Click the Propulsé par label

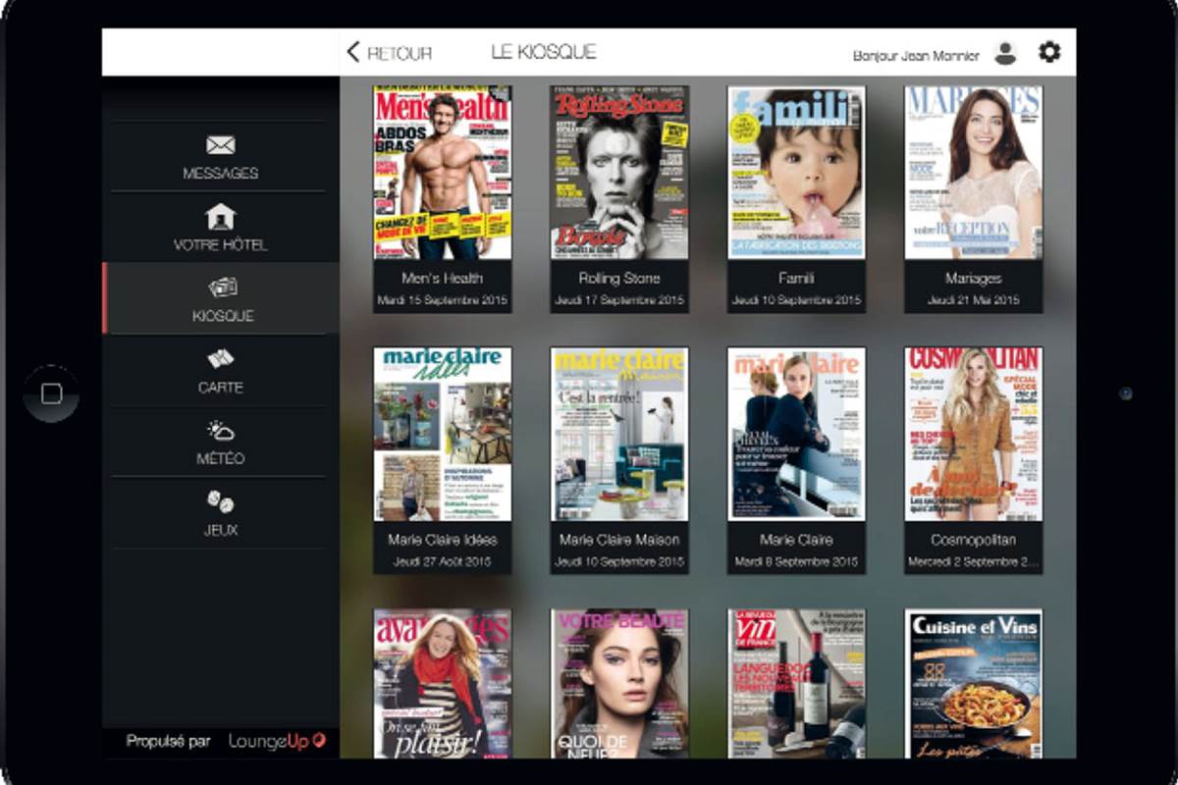168,742
